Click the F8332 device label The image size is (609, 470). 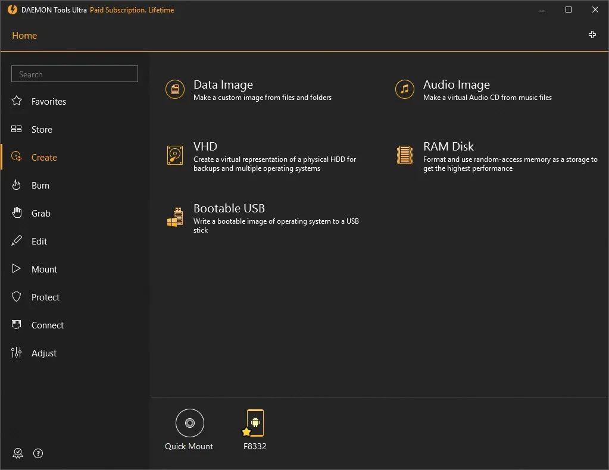pyautogui.click(x=255, y=446)
